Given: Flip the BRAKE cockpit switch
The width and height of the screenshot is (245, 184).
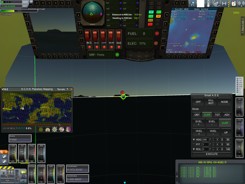Looking at the screenshot, I should point(95,36).
